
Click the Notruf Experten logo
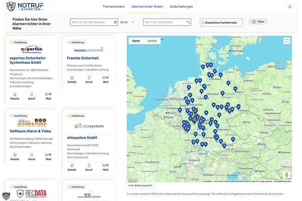[25, 6]
